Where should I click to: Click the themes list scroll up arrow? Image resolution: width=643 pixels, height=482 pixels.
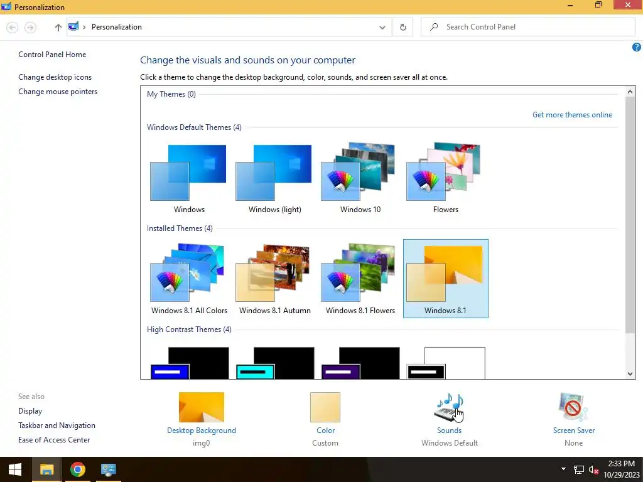click(x=630, y=92)
